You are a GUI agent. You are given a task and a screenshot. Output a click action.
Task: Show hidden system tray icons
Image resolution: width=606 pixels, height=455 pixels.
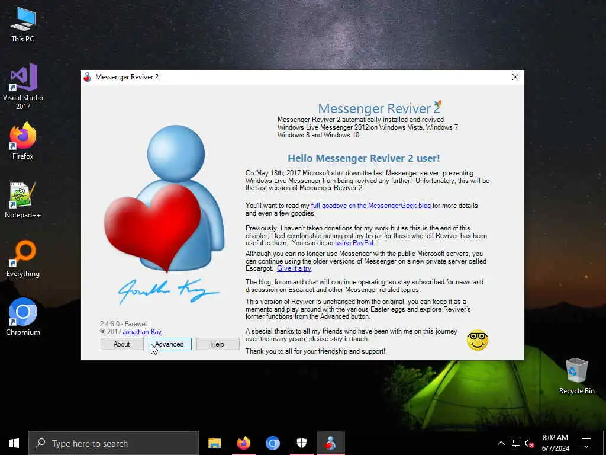(501, 443)
